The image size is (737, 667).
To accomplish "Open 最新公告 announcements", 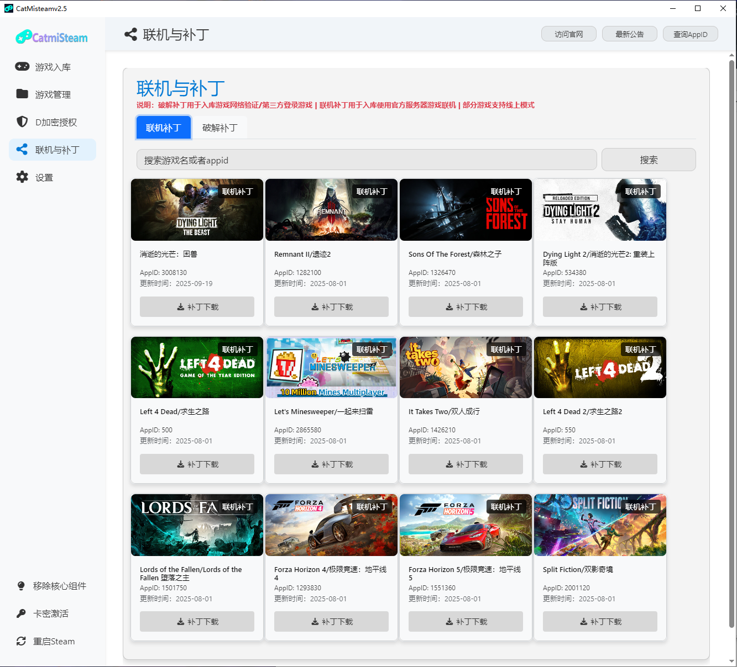I will 630,34.
